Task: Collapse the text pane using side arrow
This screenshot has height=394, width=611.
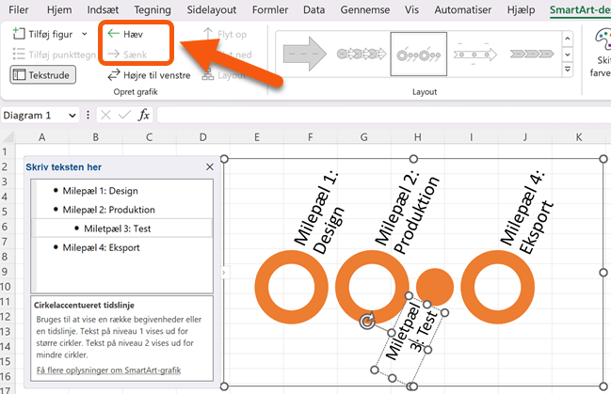Action: pos(223,272)
